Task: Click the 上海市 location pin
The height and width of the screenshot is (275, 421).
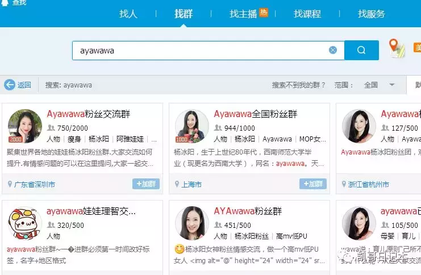Action: coord(177,185)
